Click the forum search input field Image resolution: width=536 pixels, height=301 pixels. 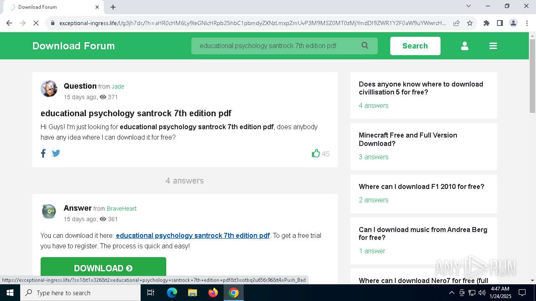tap(284, 46)
